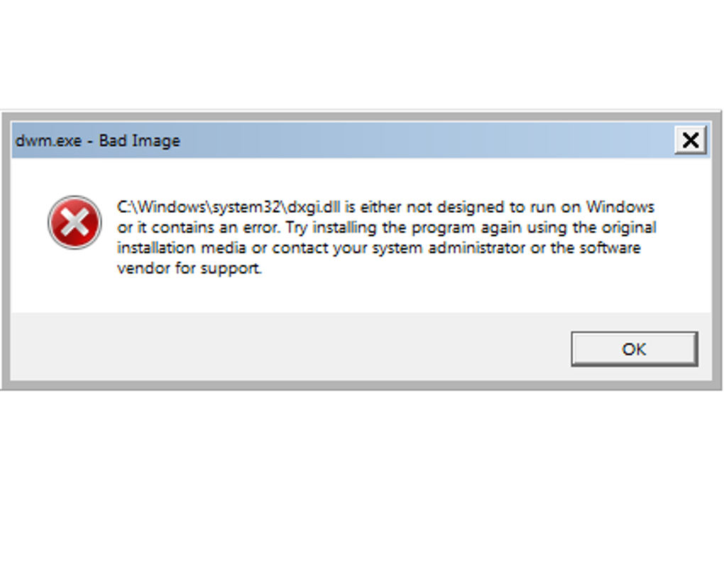Image resolution: width=724 pixels, height=576 pixels.
Task: Click the white space below the error icon
Action: pos(75,284)
